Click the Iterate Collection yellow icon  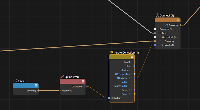[x=111, y=52]
